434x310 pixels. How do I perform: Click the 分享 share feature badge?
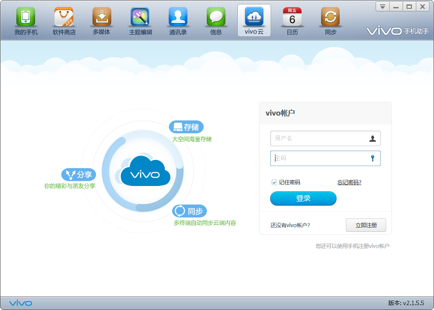point(79,174)
